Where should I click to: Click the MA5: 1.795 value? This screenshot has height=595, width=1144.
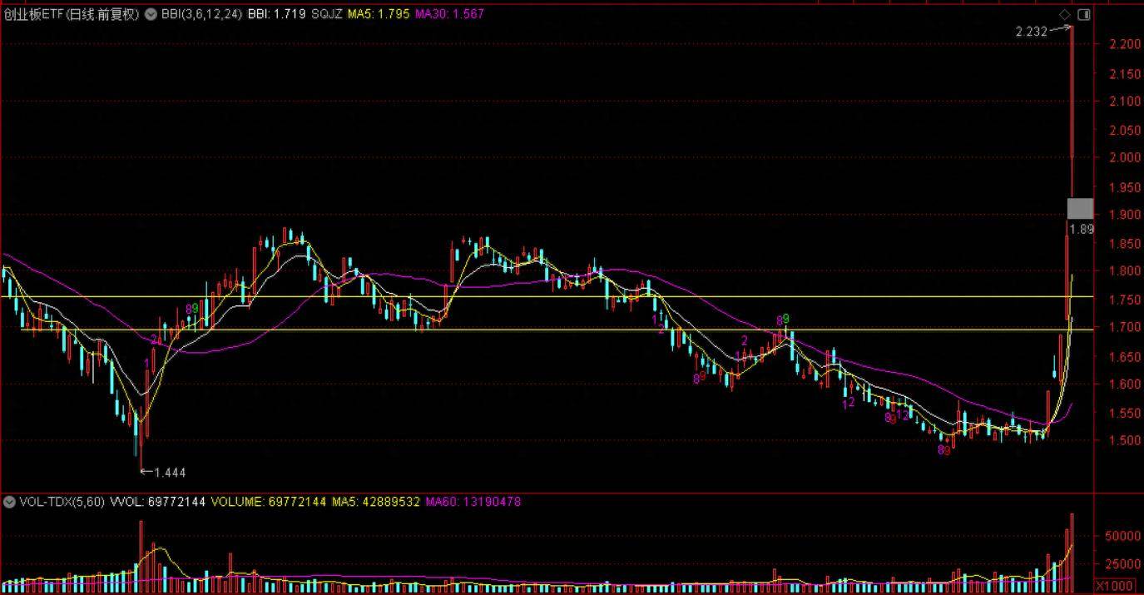pos(379,14)
